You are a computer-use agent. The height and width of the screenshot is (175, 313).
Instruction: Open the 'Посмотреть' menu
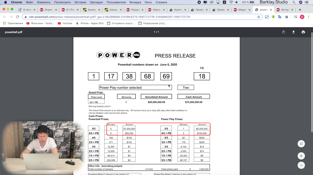63,2
